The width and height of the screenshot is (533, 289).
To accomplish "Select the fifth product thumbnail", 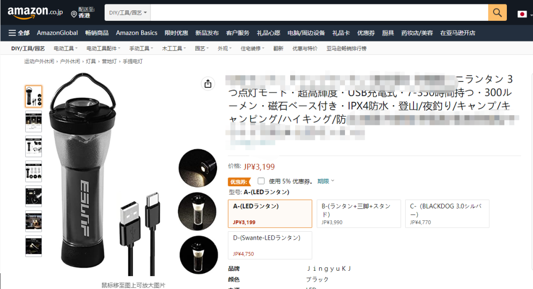I will point(34,196).
